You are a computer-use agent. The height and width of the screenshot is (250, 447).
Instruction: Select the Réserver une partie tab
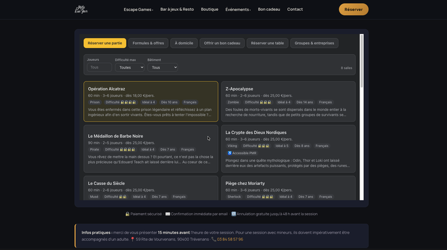click(105, 43)
